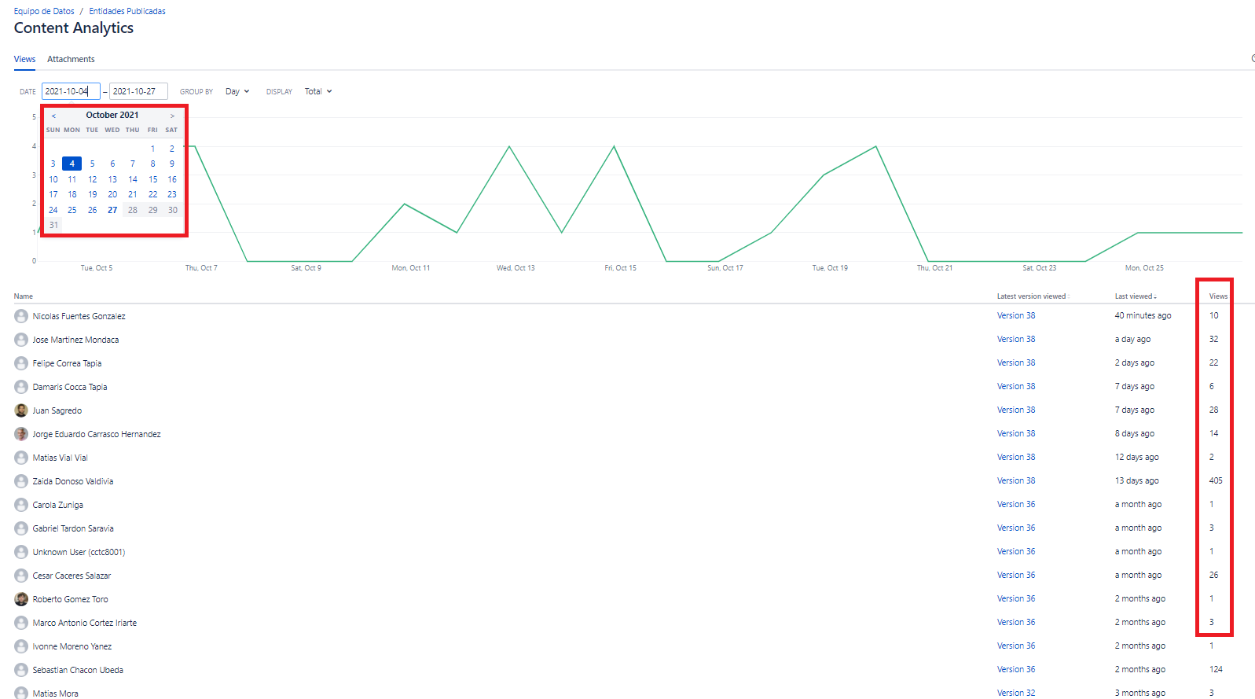Click Jorge Eduardo Carrasco Hernandez's profile photo
This screenshot has height=699, width=1255.
click(21, 434)
